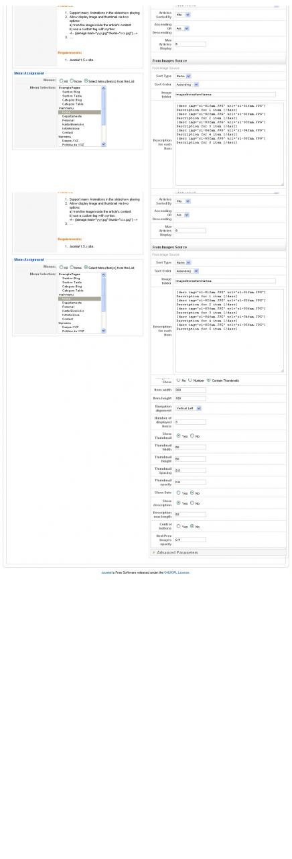Open the Joomla! footer link
292x859 pixels.
pos(106,572)
